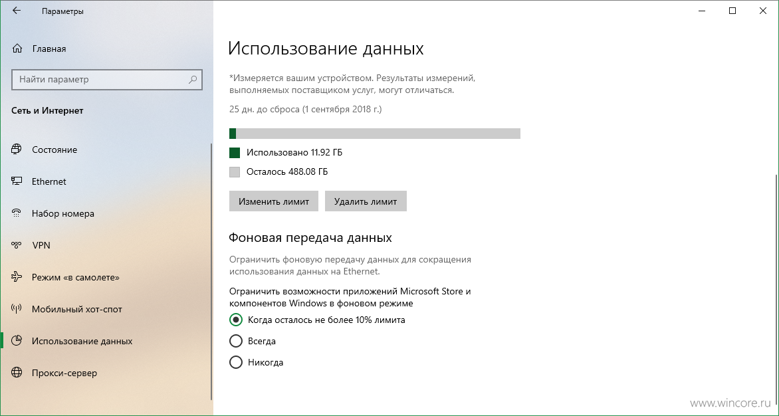Click the green Использовано legend swatch
Viewport: 779px width, 416px height.
pyautogui.click(x=235, y=152)
